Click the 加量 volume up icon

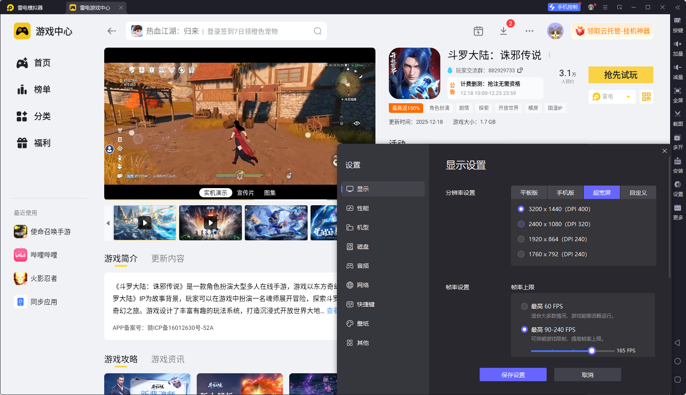point(678,48)
